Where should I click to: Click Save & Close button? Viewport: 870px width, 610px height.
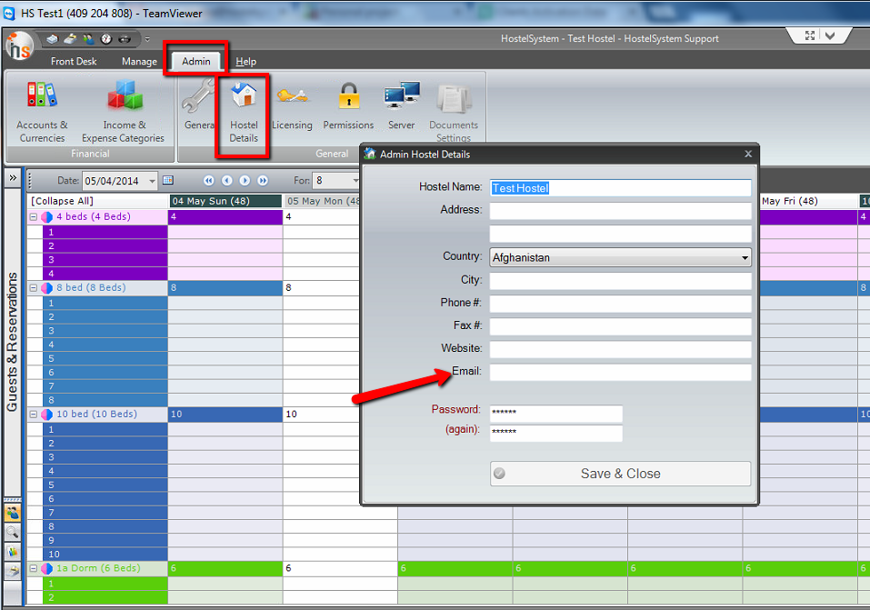(x=620, y=474)
